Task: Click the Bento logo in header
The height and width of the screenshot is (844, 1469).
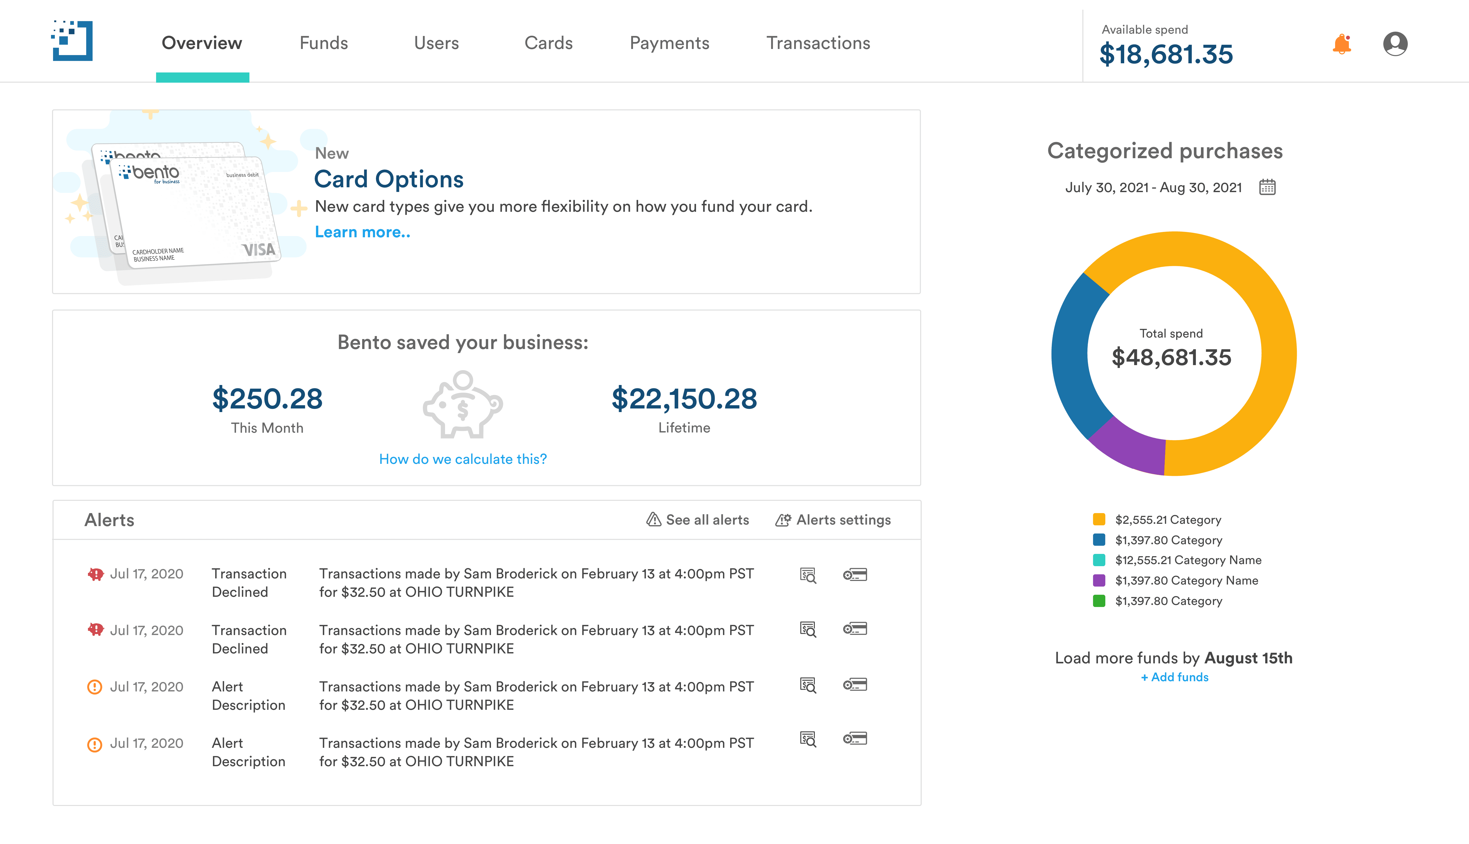Action: click(x=72, y=41)
